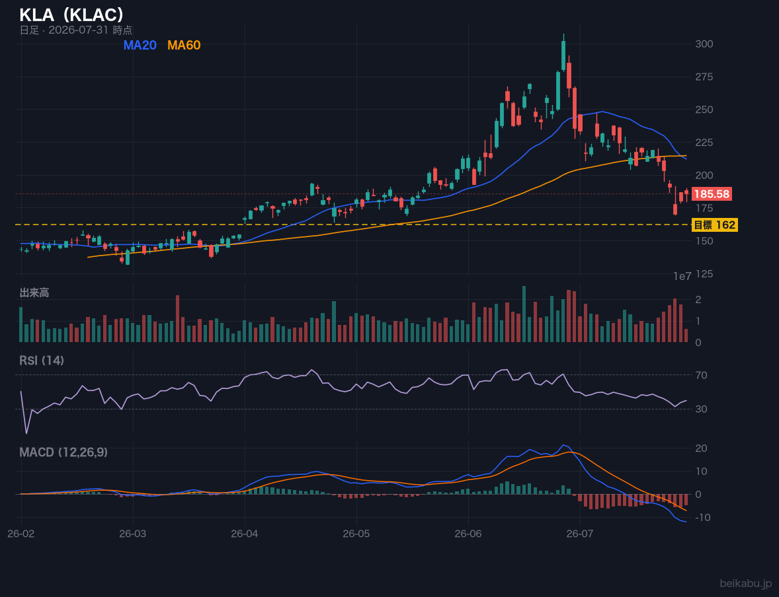The width and height of the screenshot is (779, 597).
Task: Click the 275 price axis label
Action: pos(704,77)
